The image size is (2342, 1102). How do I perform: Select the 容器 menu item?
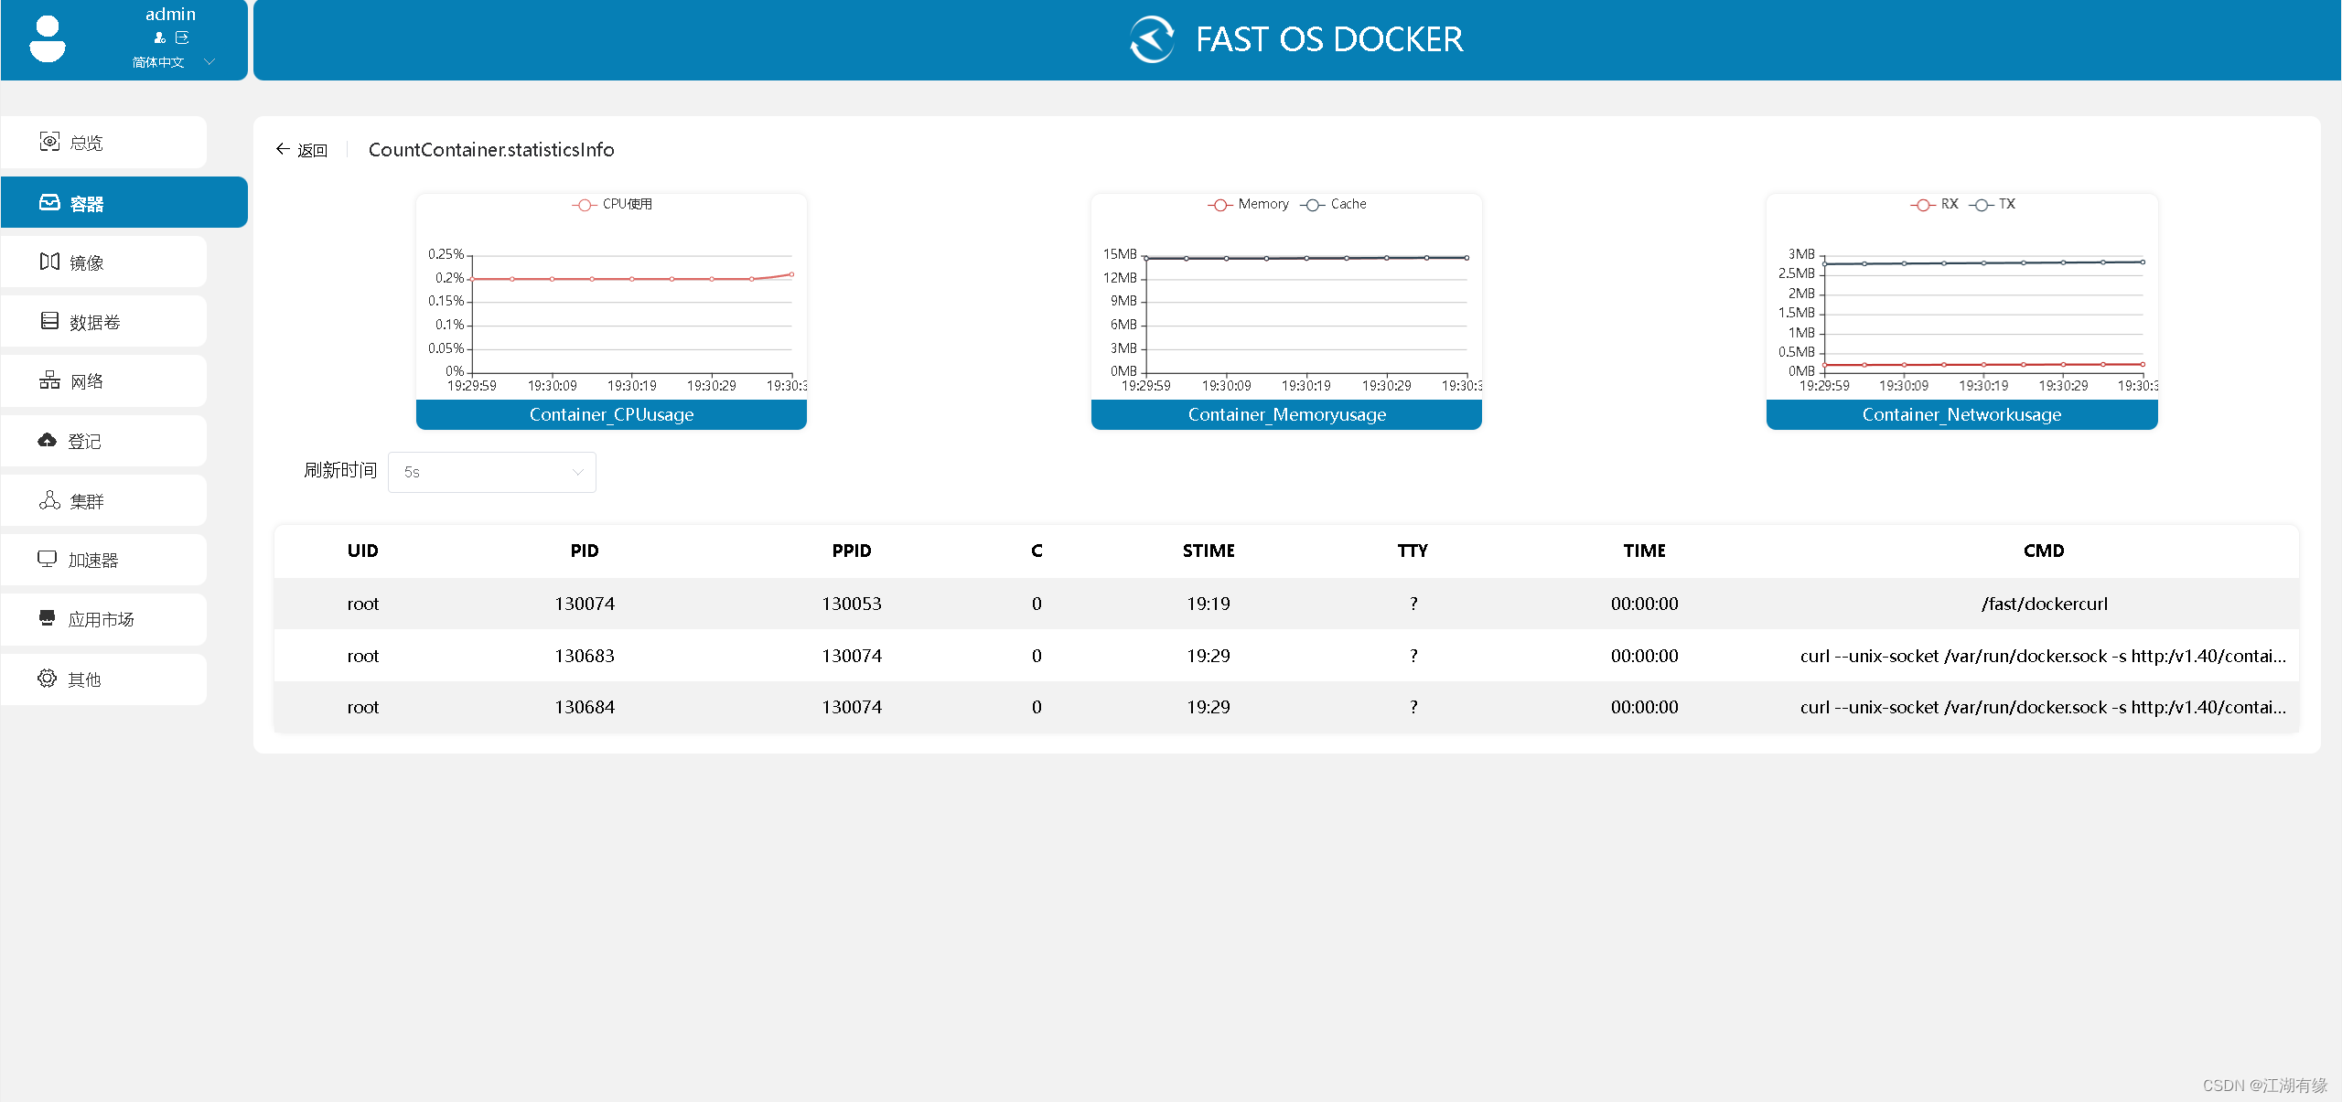pyautogui.click(x=124, y=202)
